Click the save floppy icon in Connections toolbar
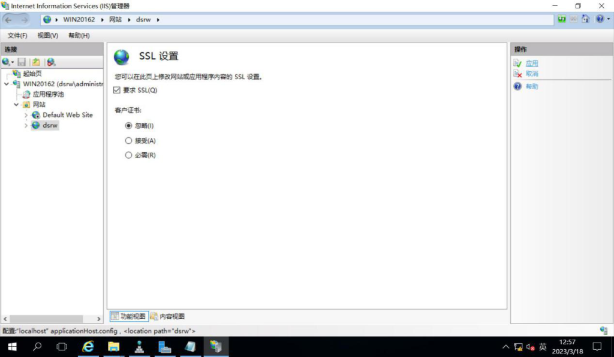 (x=22, y=62)
